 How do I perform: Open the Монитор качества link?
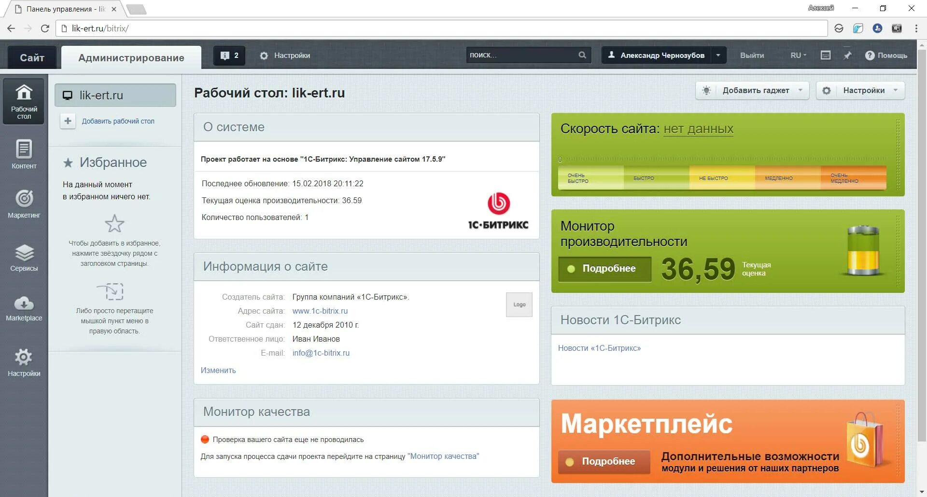[x=443, y=456]
